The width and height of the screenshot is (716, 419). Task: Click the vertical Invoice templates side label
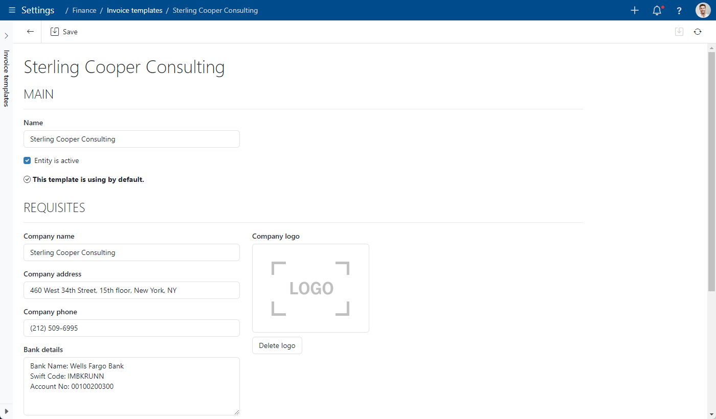coord(6,78)
